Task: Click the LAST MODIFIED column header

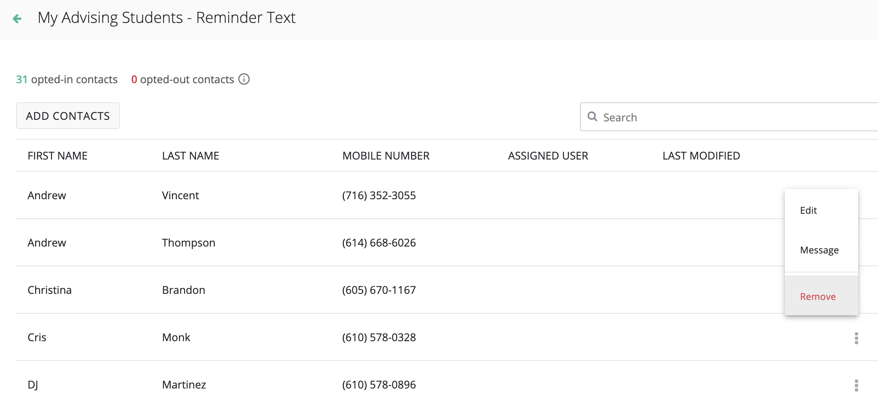Action: 701,156
